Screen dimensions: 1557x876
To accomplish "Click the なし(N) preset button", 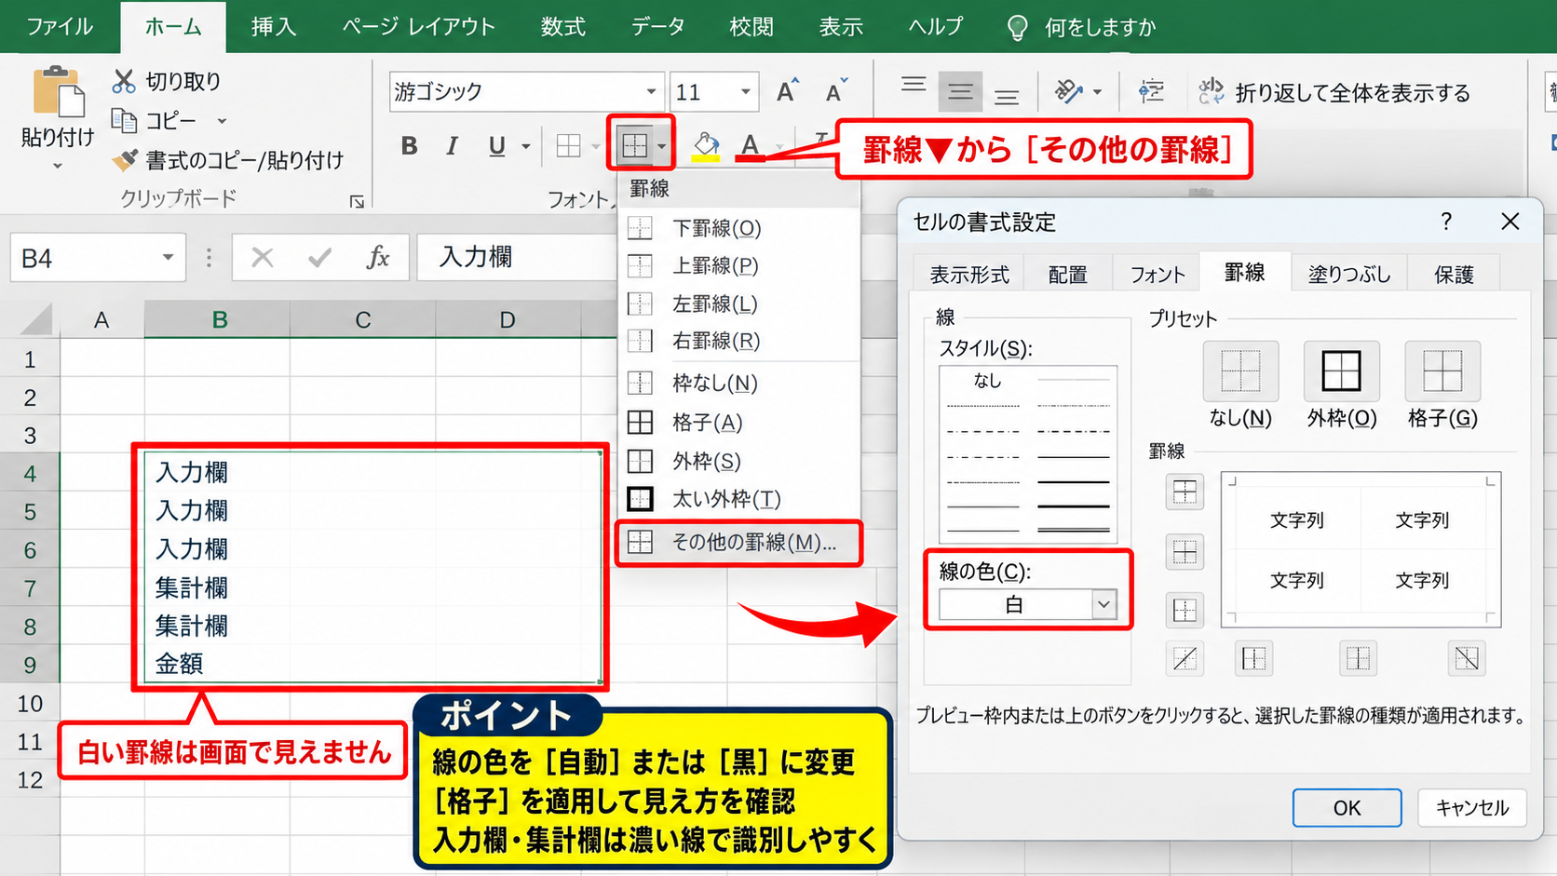I will point(1240,371).
